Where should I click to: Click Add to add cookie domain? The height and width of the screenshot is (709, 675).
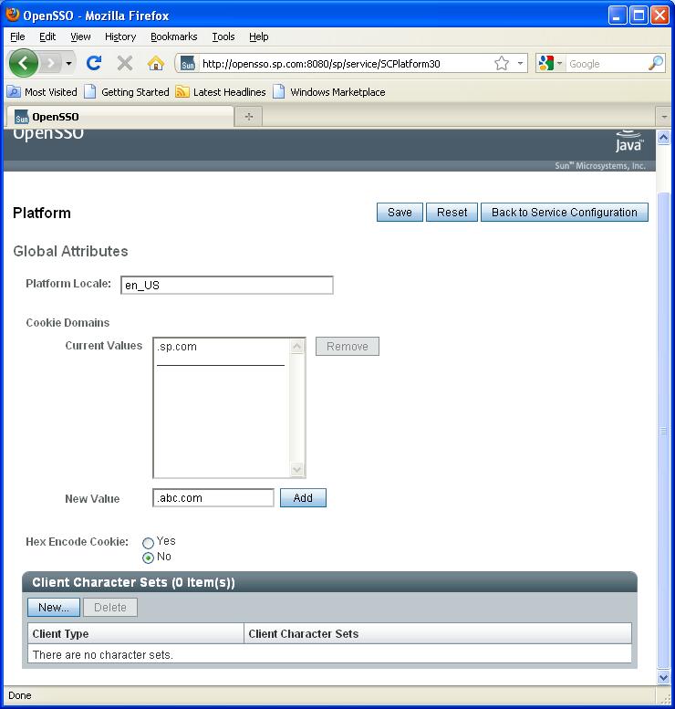click(x=303, y=498)
